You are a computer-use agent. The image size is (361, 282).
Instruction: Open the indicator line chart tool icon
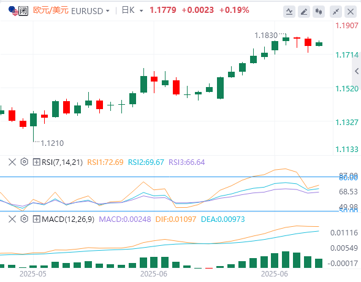point(289,11)
